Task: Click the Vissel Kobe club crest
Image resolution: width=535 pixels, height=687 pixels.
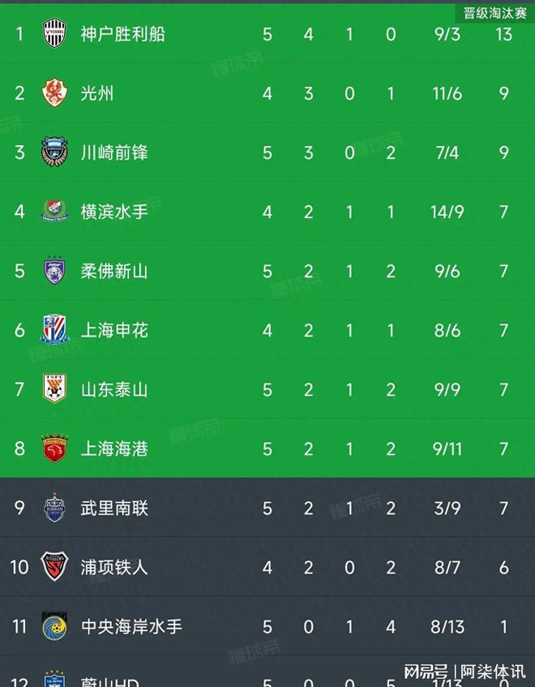Action: pos(54,33)
